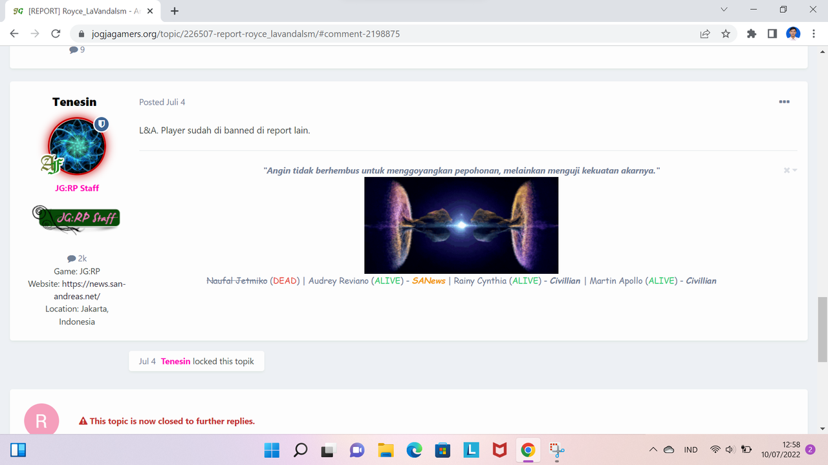Open the tab search dropdown
Screen dimensions: 828x465
tap(724, 10)
